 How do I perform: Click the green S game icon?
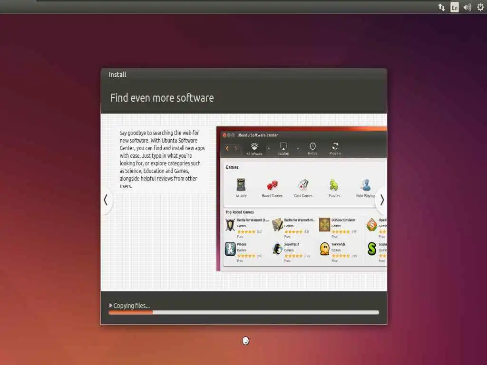tap(372, 249)
